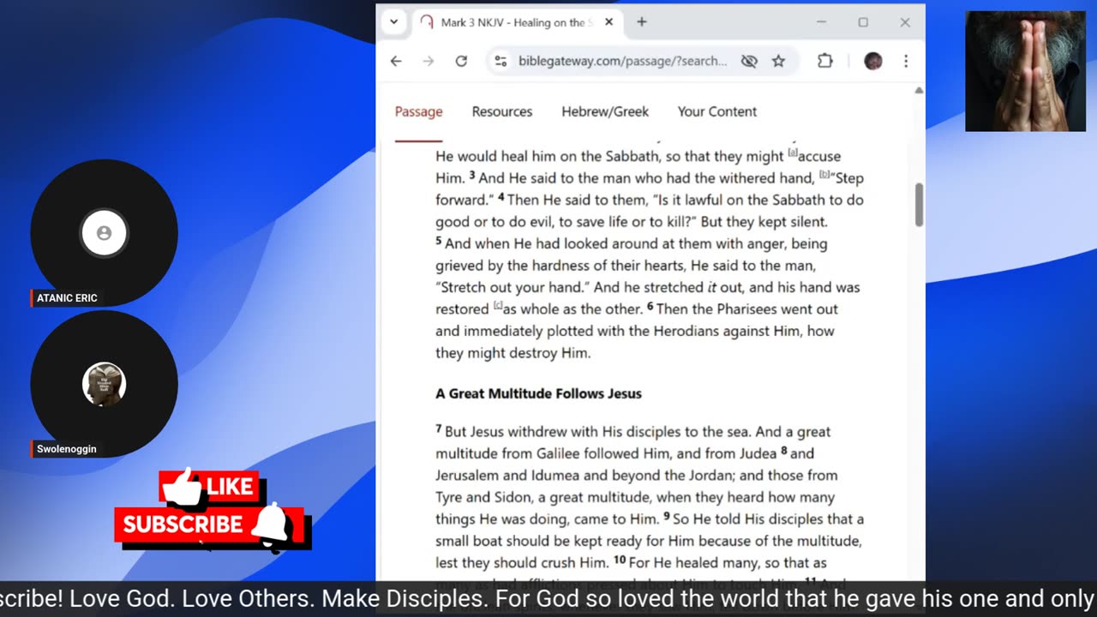Open the Your Content tab

(717, 111)
